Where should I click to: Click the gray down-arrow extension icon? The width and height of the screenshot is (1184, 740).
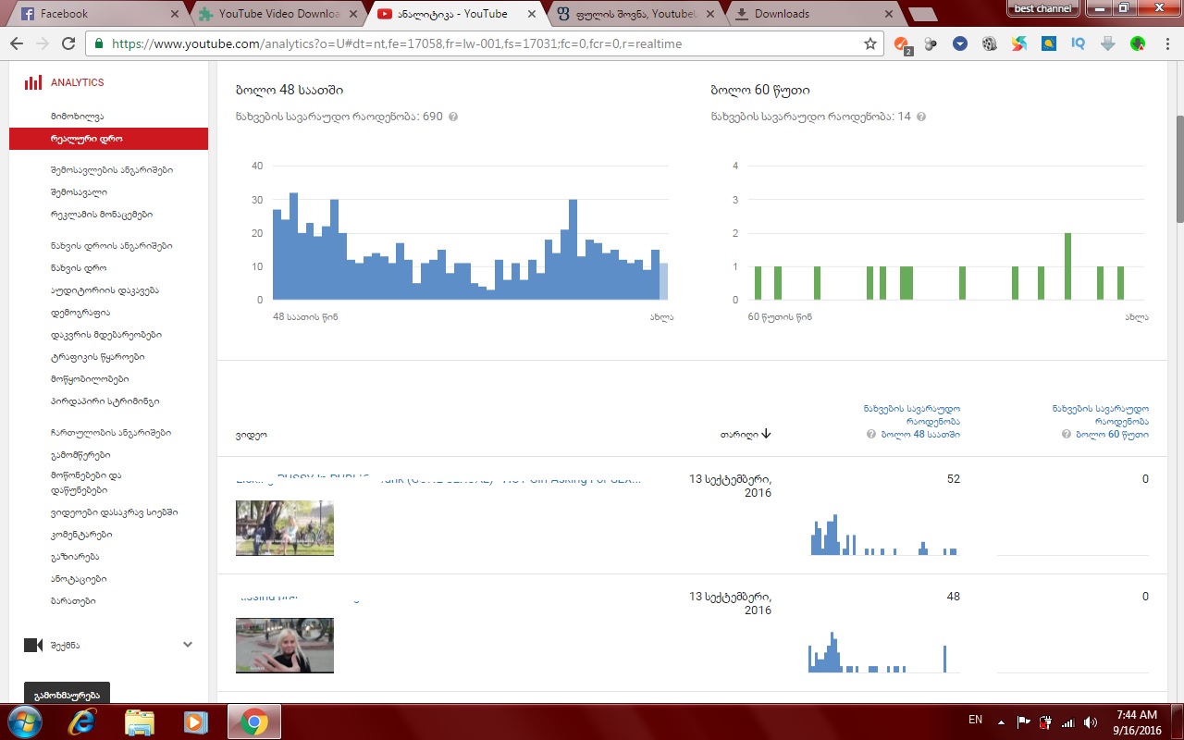pyautogui.click(x=1108, y=43)
